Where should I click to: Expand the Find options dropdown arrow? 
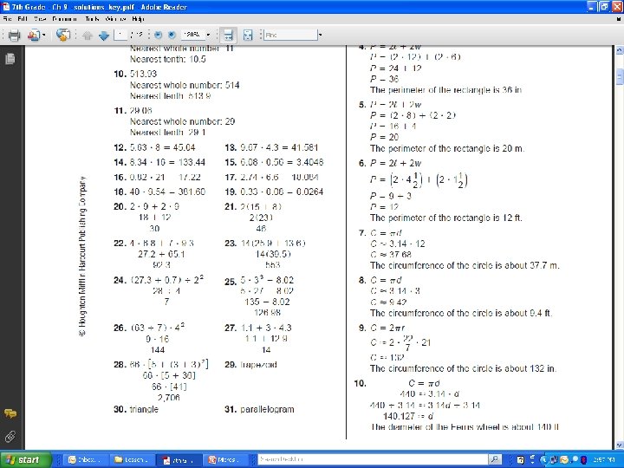(321, 35)
